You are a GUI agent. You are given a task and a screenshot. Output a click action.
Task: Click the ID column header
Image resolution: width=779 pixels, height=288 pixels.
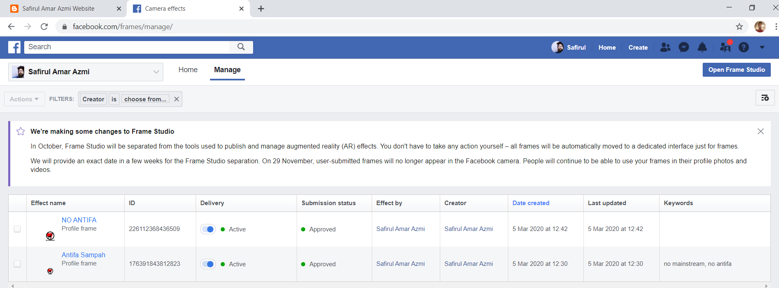click(132, 203)
